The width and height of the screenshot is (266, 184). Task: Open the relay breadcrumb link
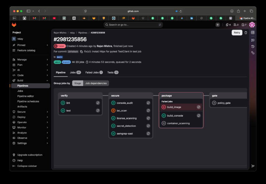tap(72, 33)
